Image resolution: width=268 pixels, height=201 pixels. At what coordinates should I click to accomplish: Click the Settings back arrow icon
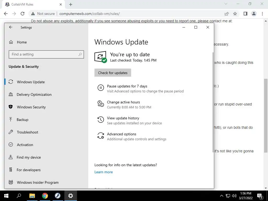pos(11,27)
